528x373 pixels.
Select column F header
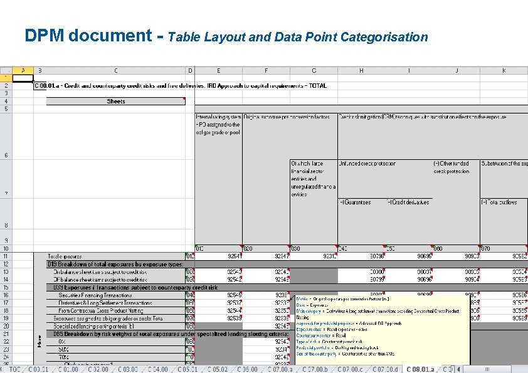(266, 70)
